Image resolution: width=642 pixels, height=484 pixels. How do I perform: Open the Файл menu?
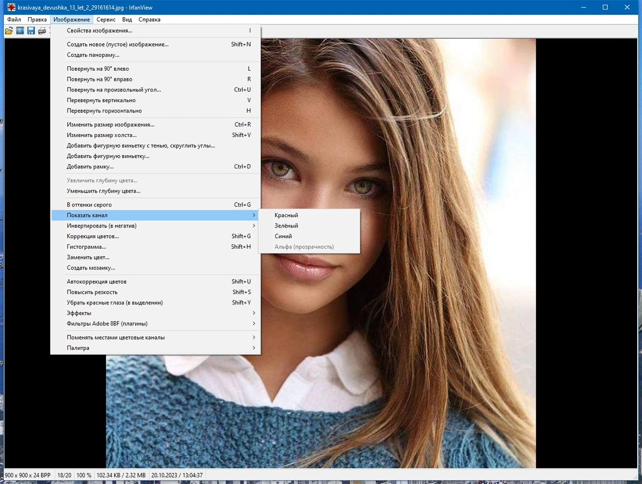14,19
